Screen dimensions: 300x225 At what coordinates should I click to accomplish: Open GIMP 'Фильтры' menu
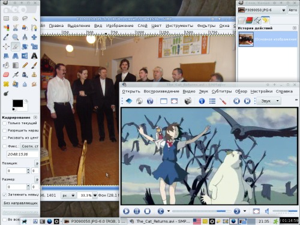[x=206, y=26]
